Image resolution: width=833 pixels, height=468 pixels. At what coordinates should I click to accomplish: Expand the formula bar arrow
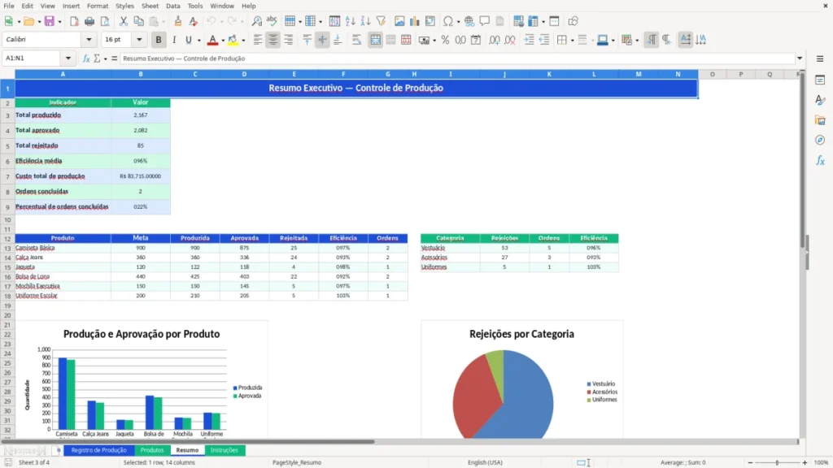[800, 58]
